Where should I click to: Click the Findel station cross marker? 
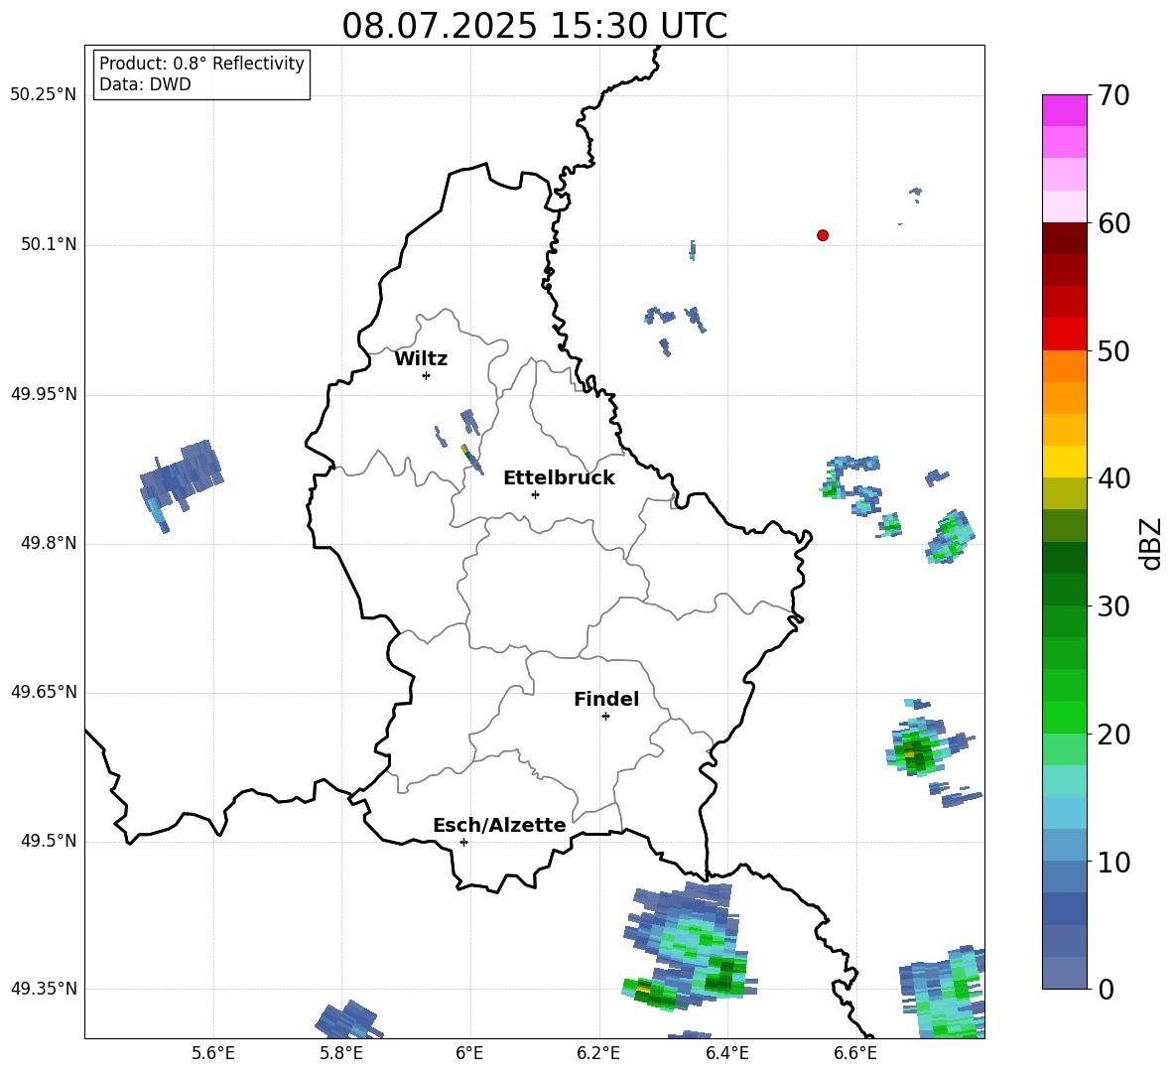click(x=605, y=717)
